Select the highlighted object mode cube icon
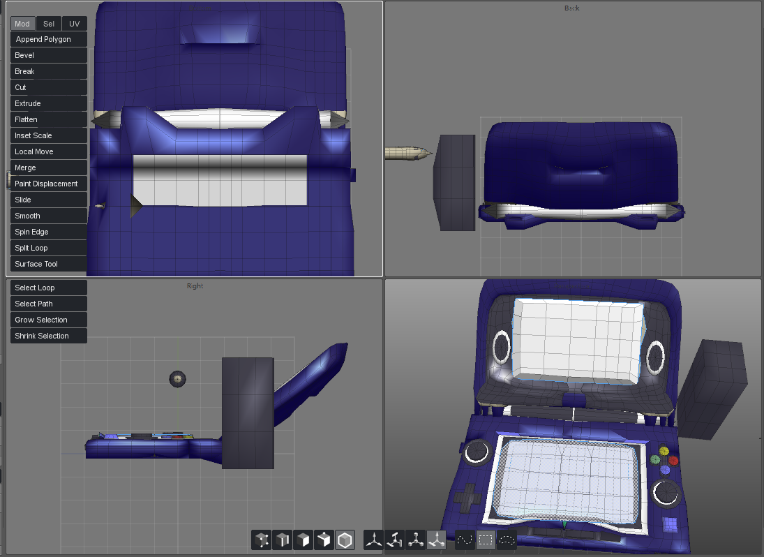This screenshot has width=764, height=557. [x=345, y=540]
